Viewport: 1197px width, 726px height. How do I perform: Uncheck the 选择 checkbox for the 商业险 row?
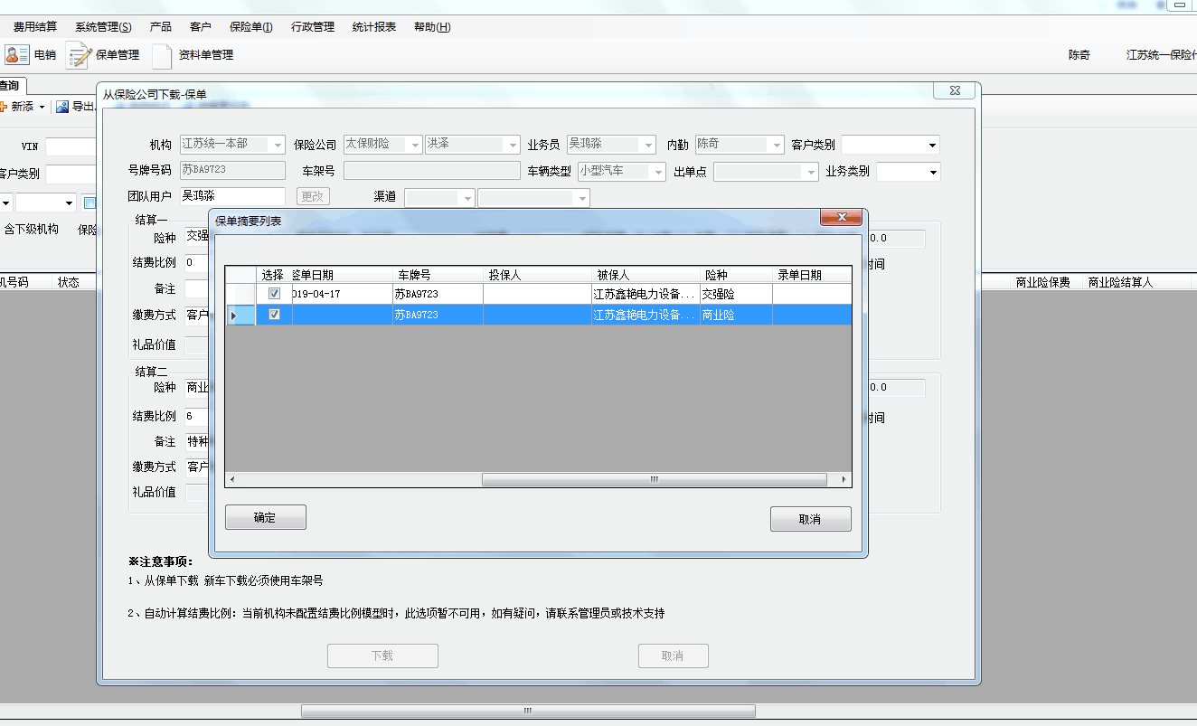point(274,315)
